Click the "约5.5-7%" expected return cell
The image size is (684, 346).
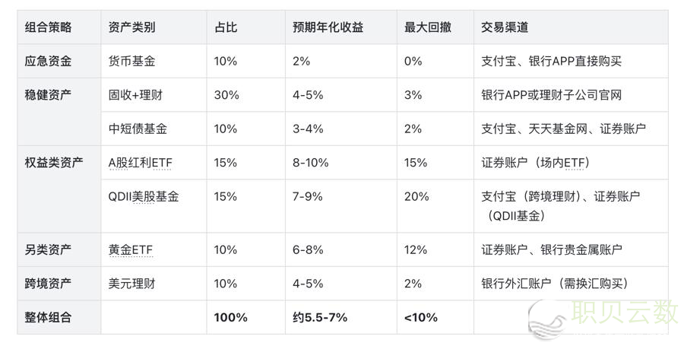pos(322,317)
